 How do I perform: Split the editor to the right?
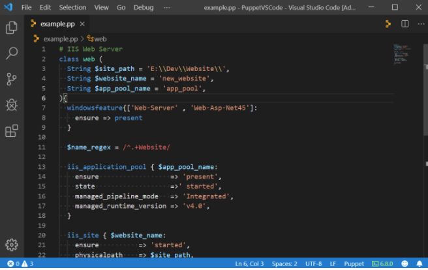click(405, 24)
